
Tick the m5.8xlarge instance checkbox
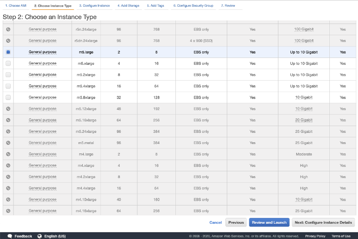8,97
